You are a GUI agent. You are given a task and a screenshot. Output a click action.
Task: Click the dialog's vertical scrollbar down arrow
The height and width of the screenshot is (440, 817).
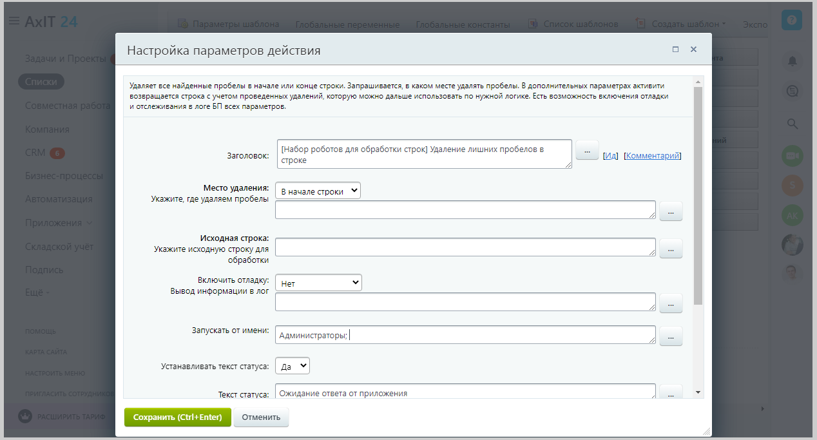pyautogui.click(x=698, y=392)
